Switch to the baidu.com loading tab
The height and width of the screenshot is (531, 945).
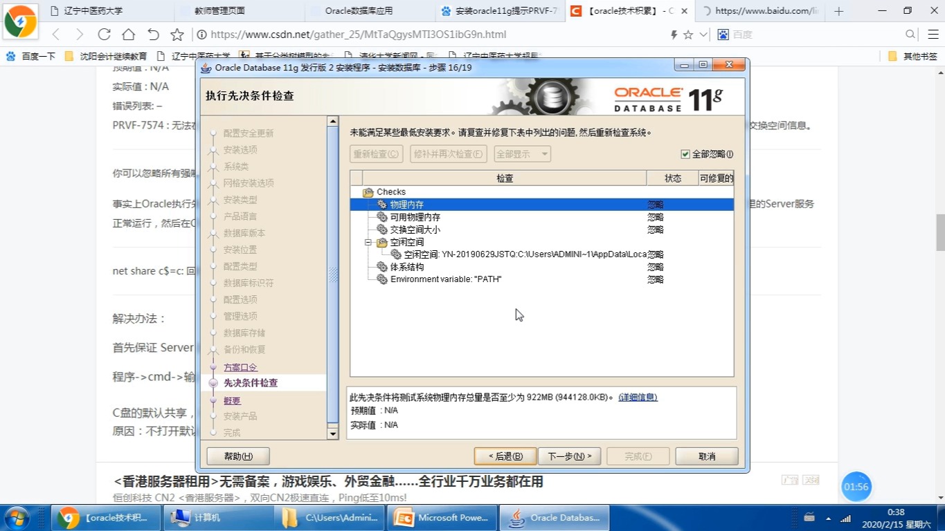coord(759,11)
